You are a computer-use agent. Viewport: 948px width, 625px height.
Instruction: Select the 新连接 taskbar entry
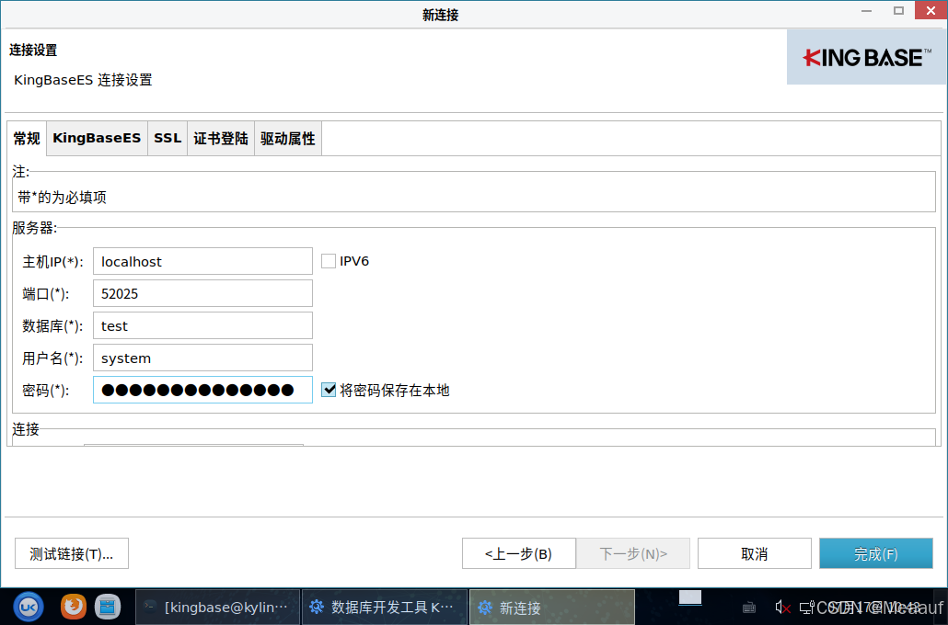tap(552, 607)
